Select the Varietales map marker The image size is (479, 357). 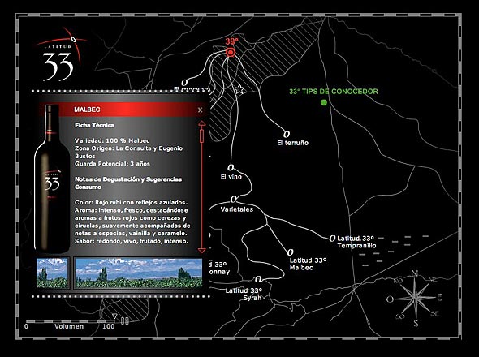(x=233, y=200)
